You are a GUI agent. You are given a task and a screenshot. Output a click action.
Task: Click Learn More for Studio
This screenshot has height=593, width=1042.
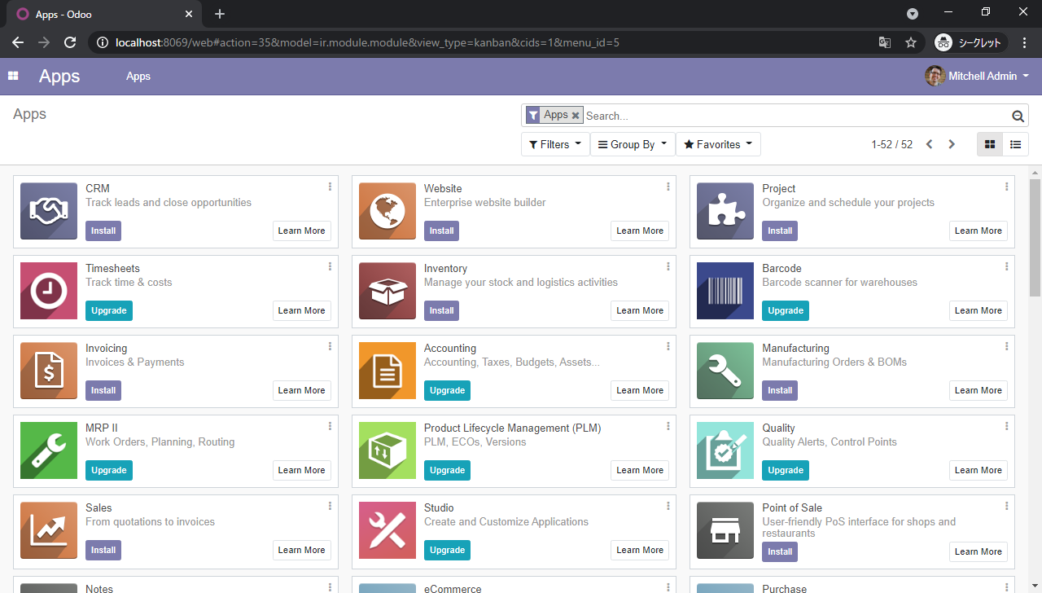[640, 550]
